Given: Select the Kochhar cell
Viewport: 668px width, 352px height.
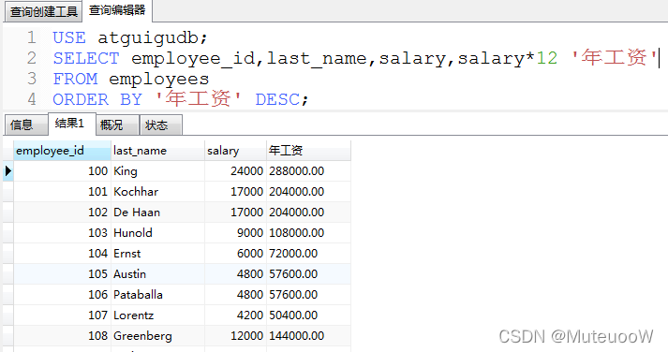Looking at the screenshot, I should point(157,192).
